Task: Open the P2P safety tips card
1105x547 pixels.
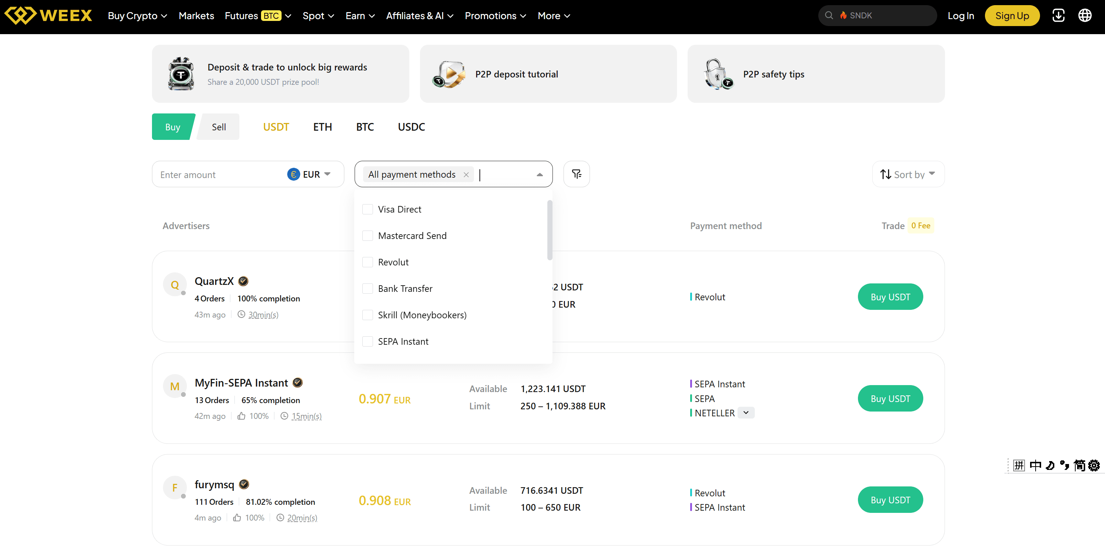Action: click(816, 74)
